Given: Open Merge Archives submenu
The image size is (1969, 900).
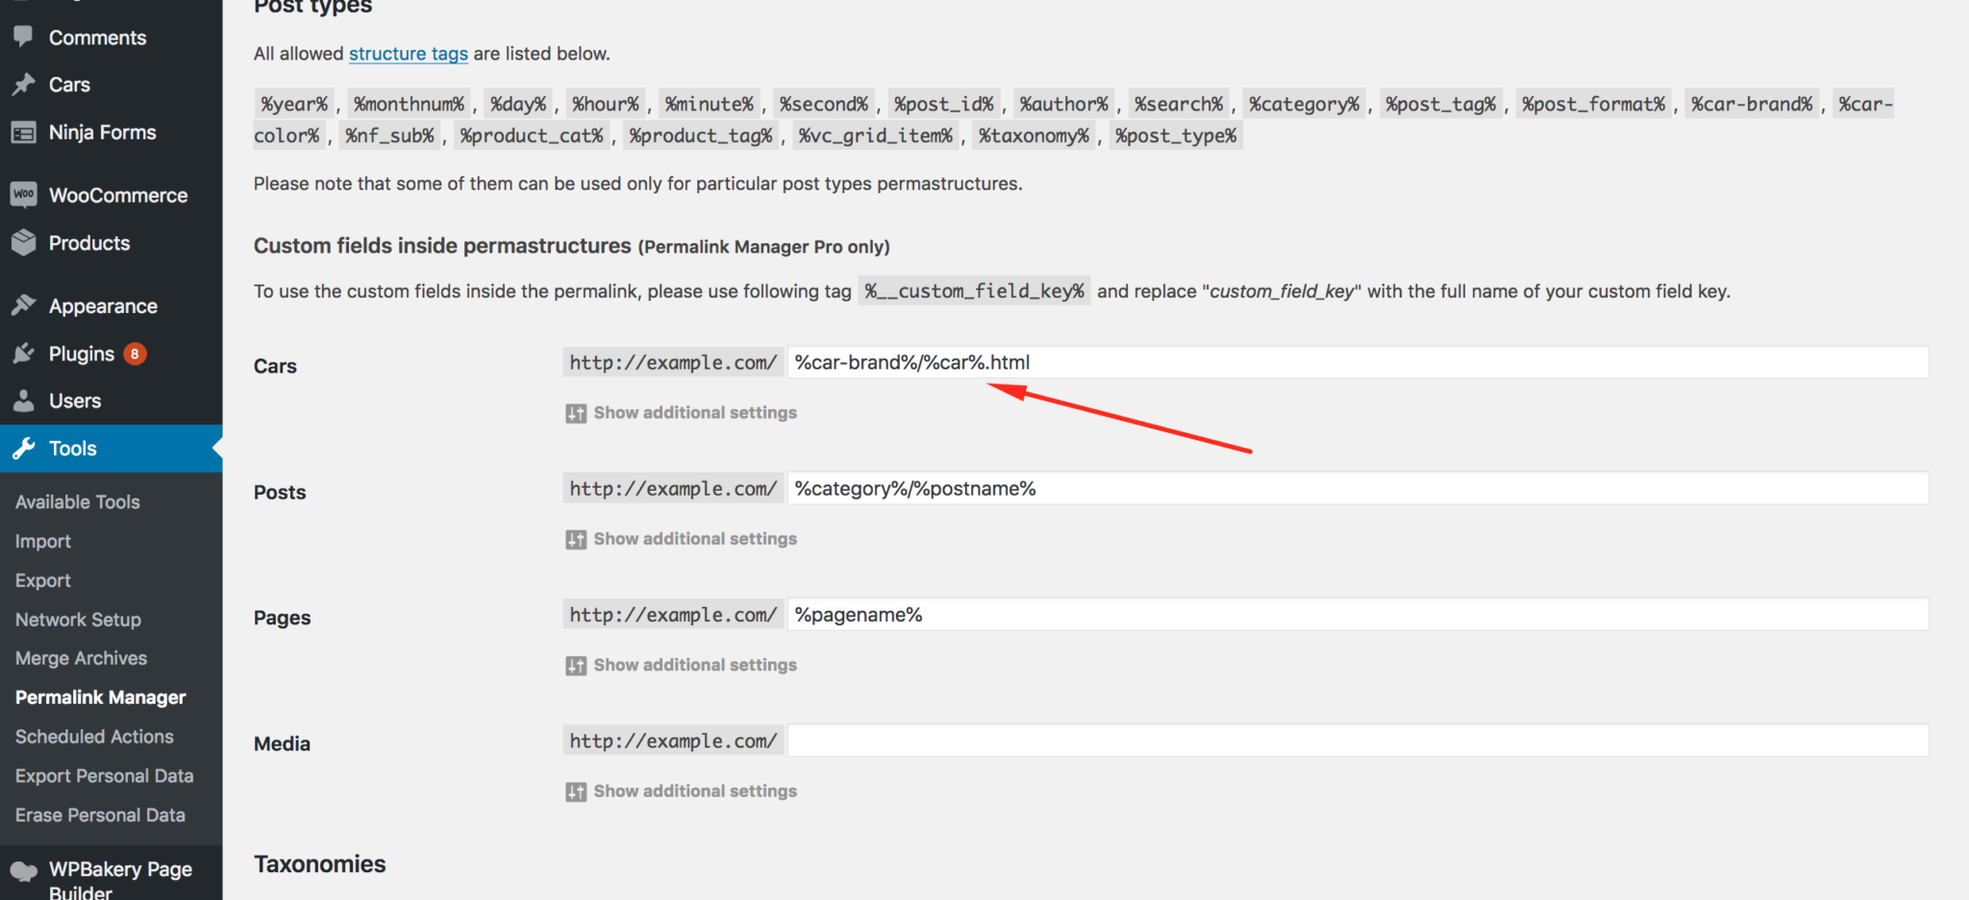Looking at the screenshot, I should [x=81, y=658].
